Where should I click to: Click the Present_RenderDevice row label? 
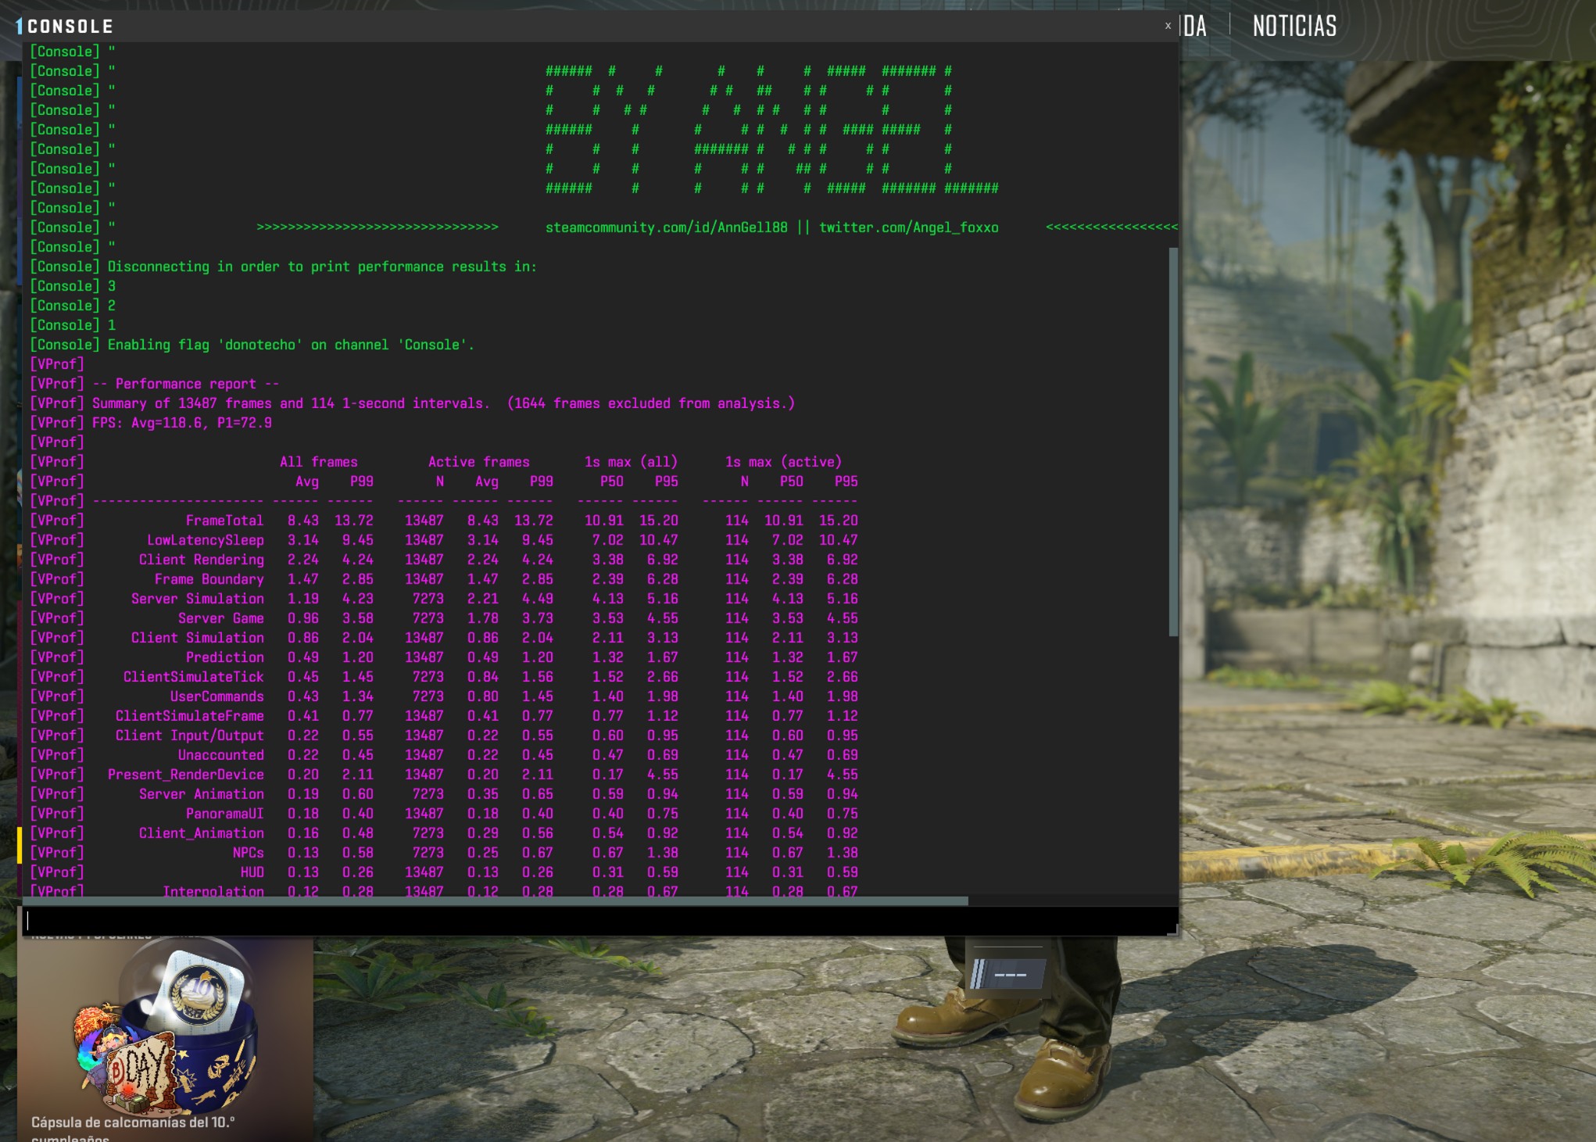pyautogui.click(x=185, y=775)
